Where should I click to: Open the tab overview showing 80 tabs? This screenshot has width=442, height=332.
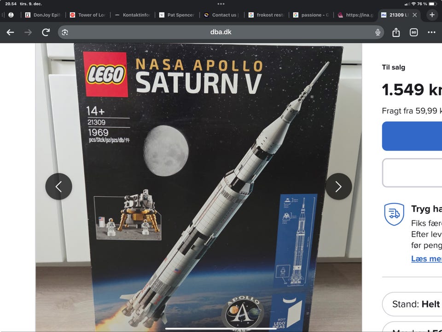[413, 32]
